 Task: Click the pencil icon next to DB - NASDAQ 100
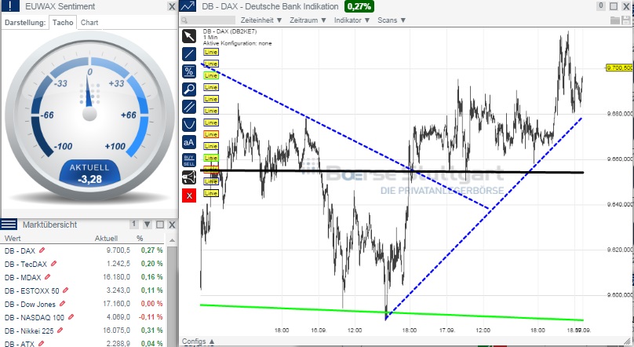coord(71,317)
